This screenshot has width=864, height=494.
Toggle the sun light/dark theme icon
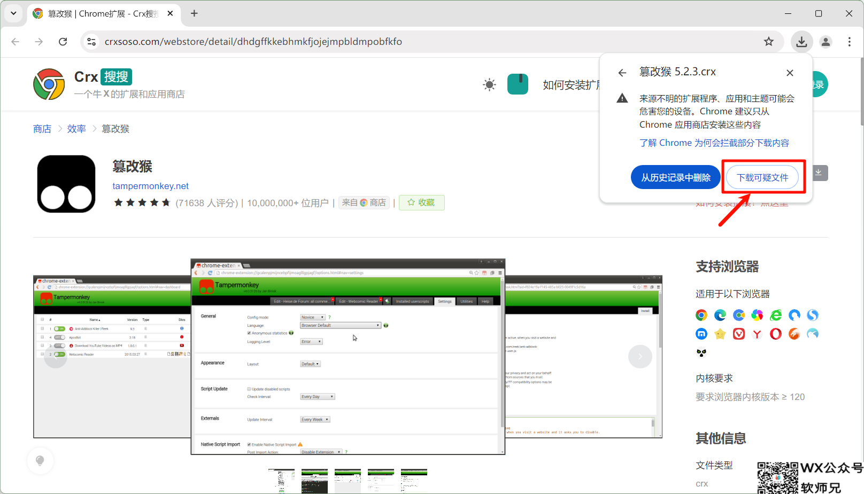[x=489, y=84]
